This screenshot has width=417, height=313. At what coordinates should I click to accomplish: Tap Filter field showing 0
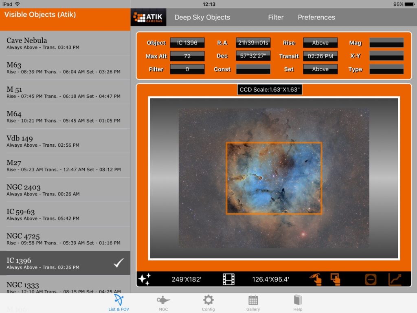click(187, 69)
